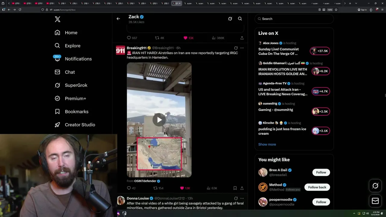Open Creator Studio

click(75, 125)
